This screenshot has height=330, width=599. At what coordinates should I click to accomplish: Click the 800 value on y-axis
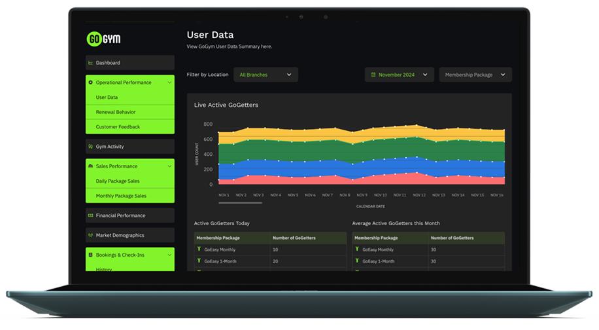(208, 124)
